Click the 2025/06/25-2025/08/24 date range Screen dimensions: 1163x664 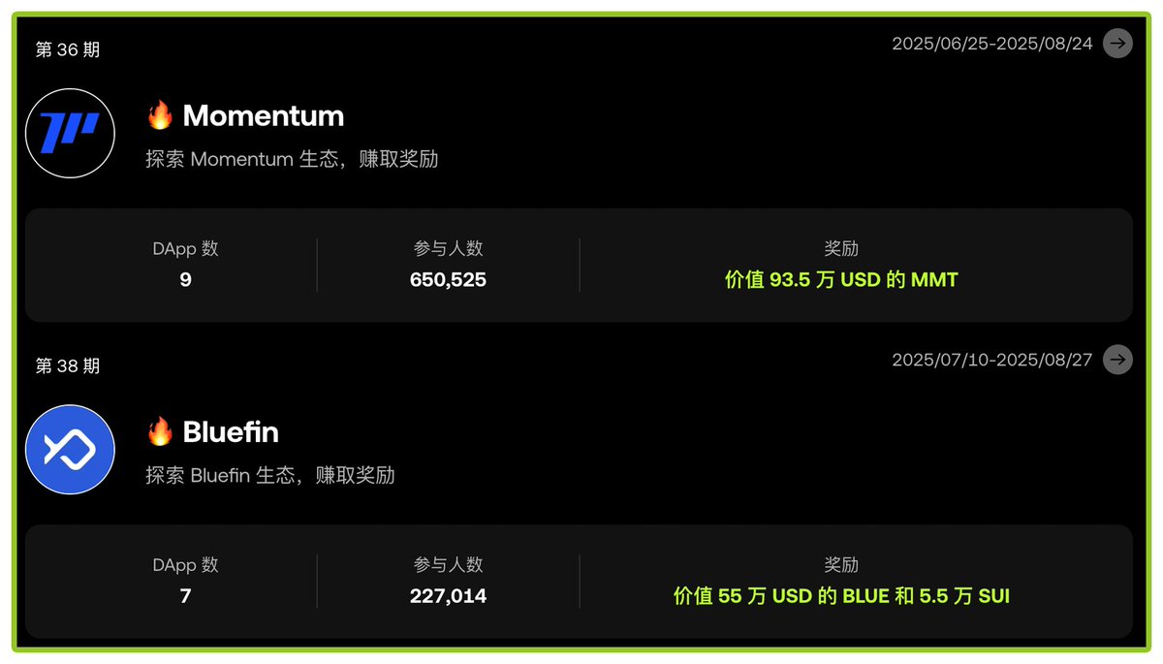992,44
